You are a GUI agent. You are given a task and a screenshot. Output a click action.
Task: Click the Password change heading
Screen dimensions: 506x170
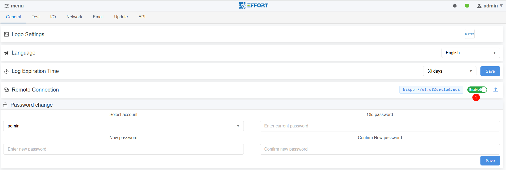click(31, 105)
